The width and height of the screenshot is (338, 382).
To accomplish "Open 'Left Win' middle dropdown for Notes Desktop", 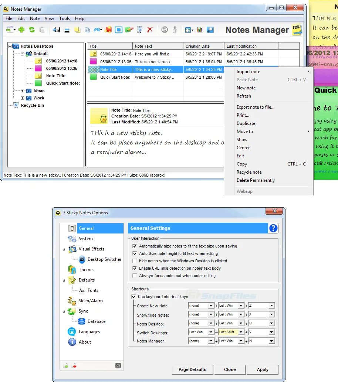I will tap(241, 323).
